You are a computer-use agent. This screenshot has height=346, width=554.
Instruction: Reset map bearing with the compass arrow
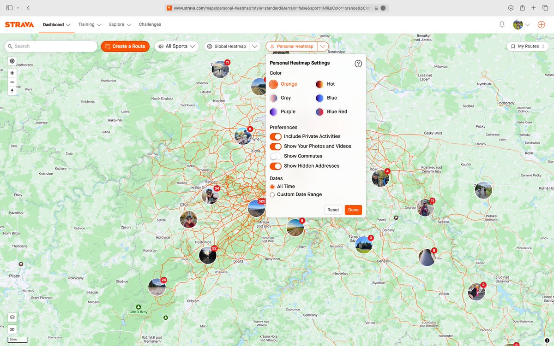(x=12, y=90)
